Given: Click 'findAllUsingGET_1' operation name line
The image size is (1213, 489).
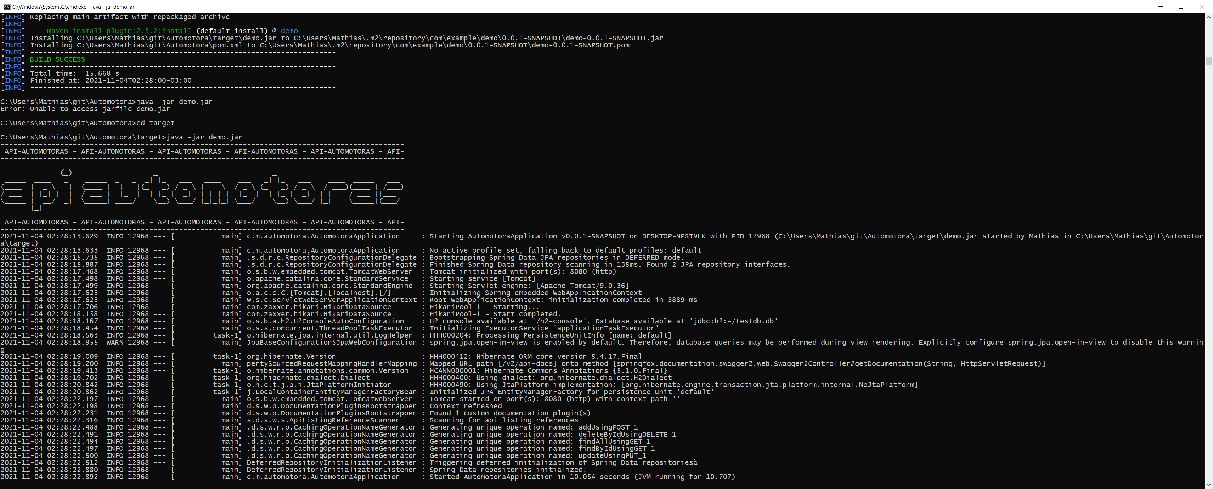Looking at the screenshot, I should tap(540, 441).
